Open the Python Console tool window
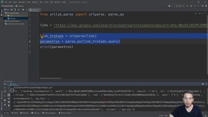Image resolution: width=208 pixels, height=117 pixels. click(x=65, y=113)
